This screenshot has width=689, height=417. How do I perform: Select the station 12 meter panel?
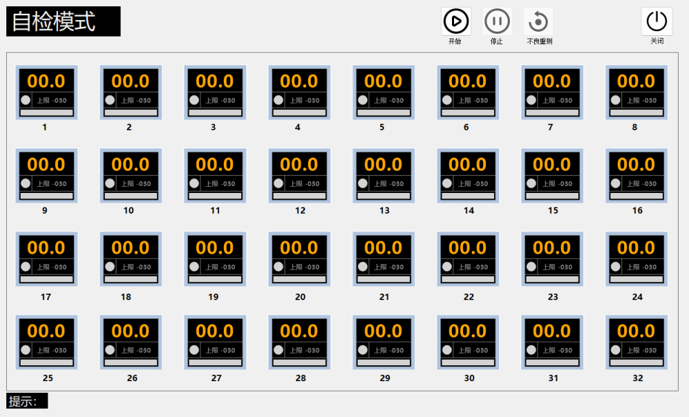click(299, 176)
